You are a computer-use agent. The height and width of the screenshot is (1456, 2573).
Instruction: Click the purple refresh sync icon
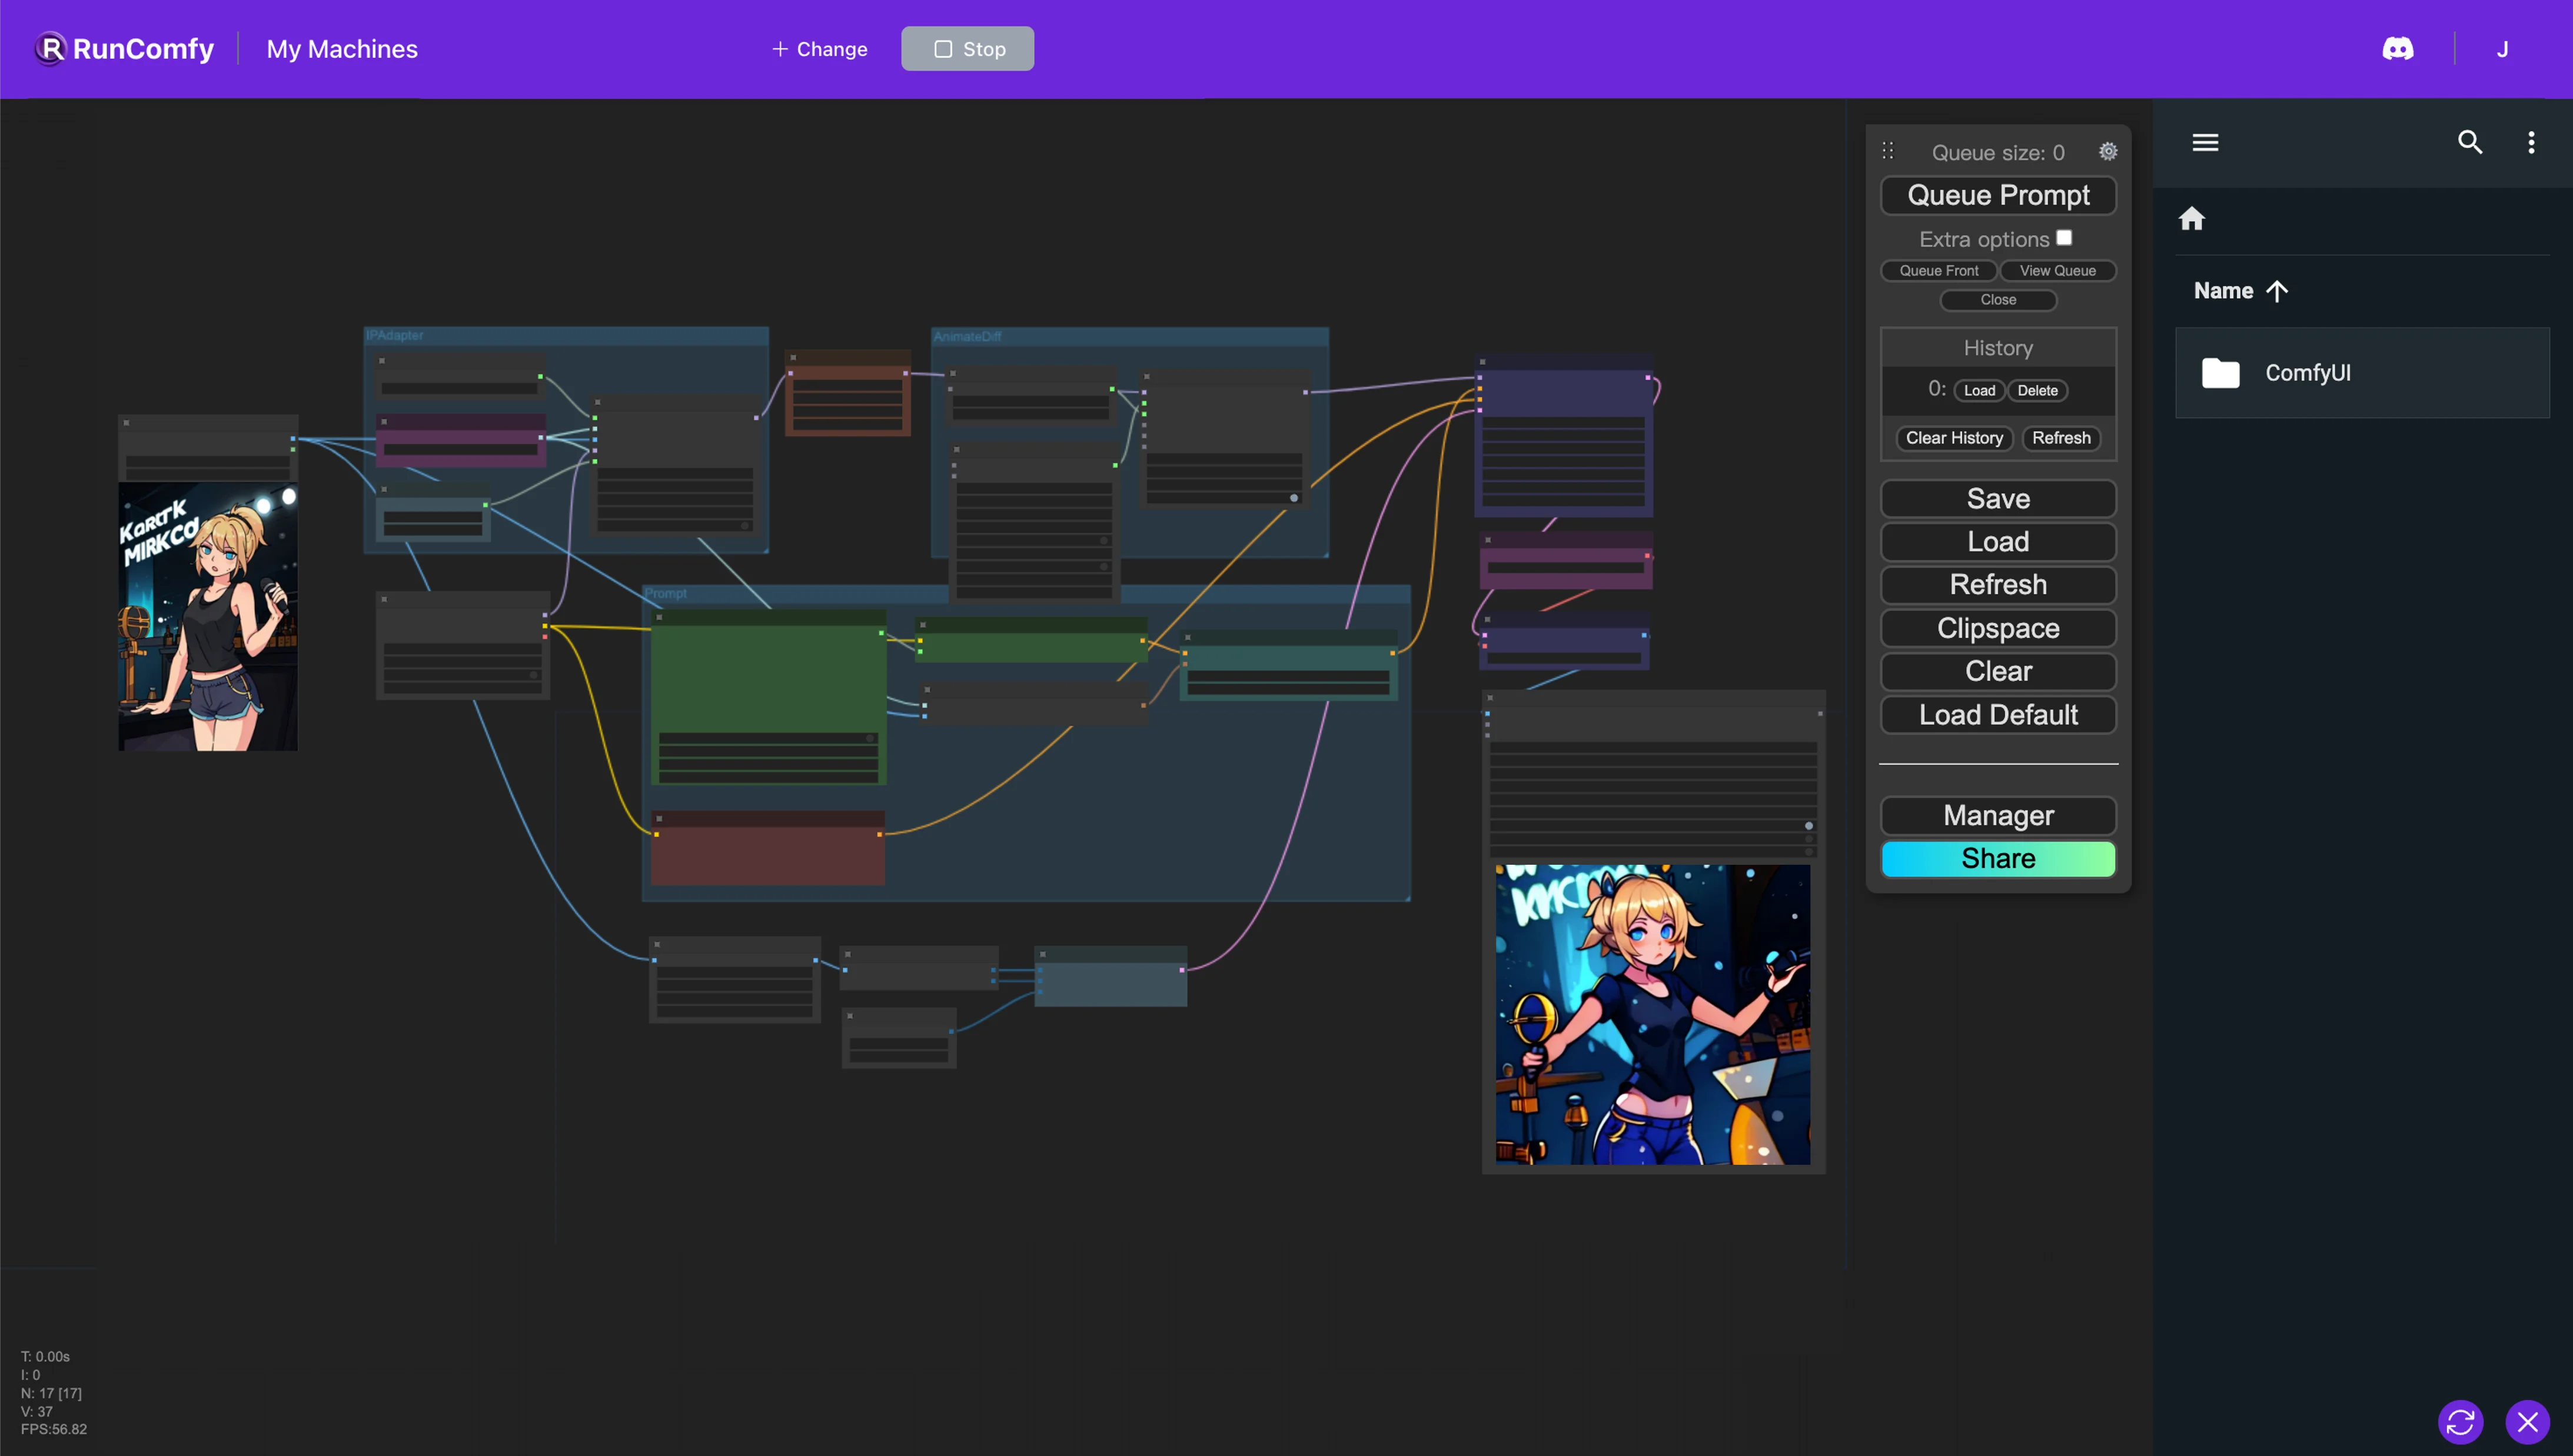(x=2460, y=1421)
